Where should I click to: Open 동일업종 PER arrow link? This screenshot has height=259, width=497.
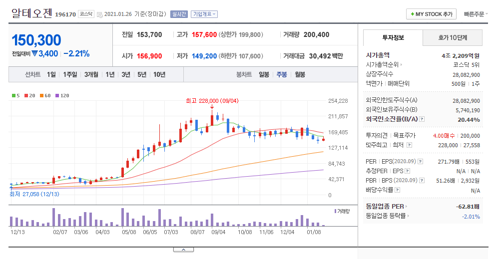point(407,207)
